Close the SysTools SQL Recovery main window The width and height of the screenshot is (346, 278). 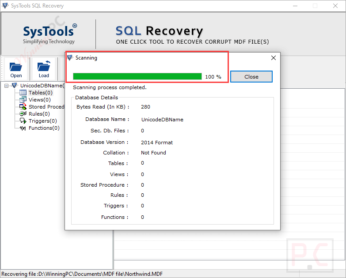tap(335, 6)
